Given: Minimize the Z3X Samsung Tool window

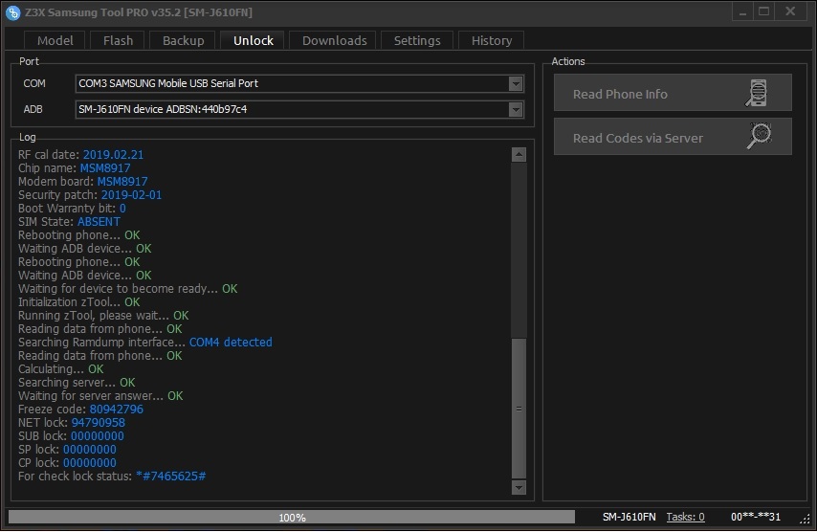Looking at the screenshot, I should (x=742, y=11).
